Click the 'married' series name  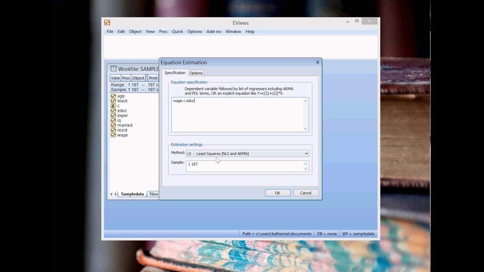(125, 125)
